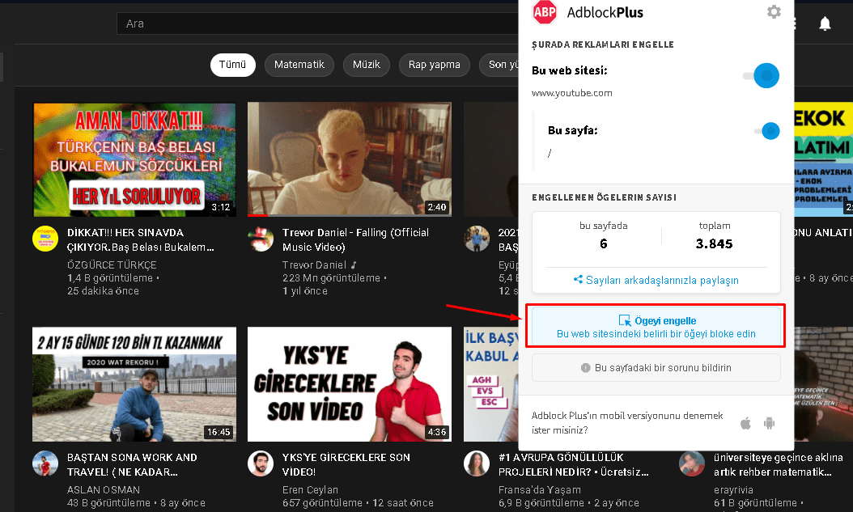Click the Adblock Plus ABP logo
Screen dimensions: 853x512
[x=545, y=12]
